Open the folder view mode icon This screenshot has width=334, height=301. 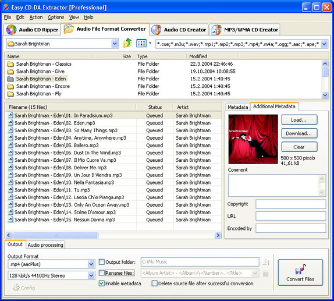tap(141, 44)
